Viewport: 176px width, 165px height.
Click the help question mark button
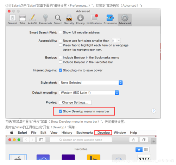(153, 111)
